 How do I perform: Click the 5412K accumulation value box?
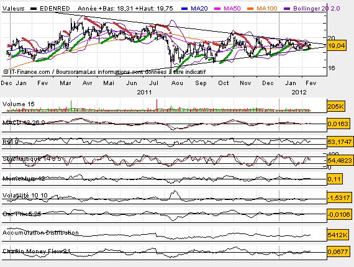(x=338, y=235)
